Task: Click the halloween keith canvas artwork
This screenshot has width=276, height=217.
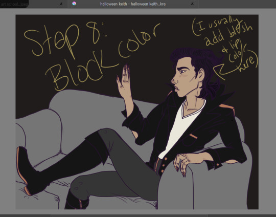Action: tap(137, 112)
